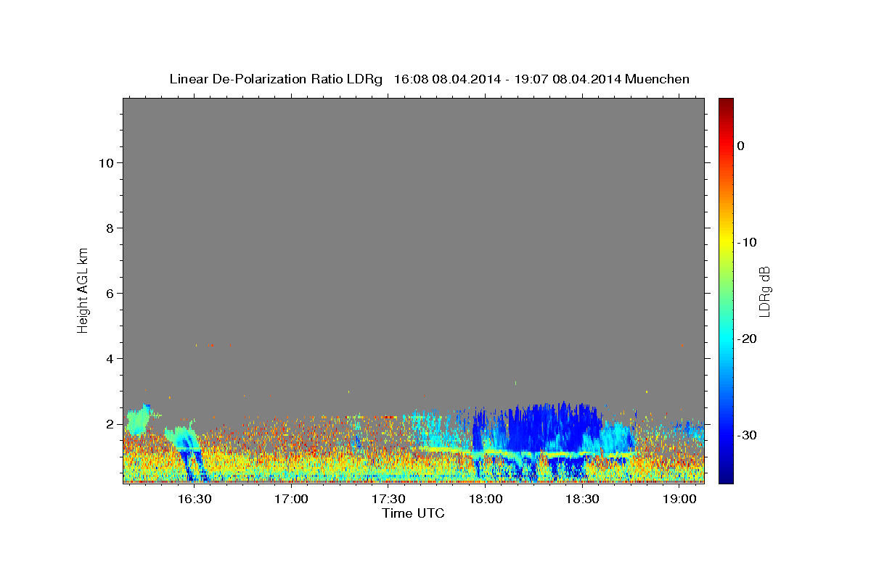Screen dimensions: 871x580
Task: Click the height tick label 2
Action: click(x=110, y=424)
